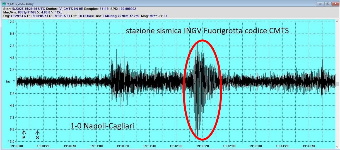Screen dimensions: 340x150
Task: Maximize the seismogram window
Action: (328, 4)
